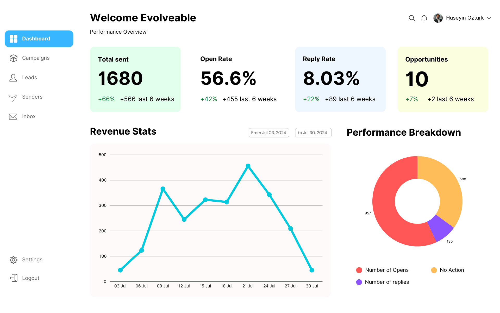Click the +22% growth value
Screen dimensions: 500x313
[x=311, y=99]
